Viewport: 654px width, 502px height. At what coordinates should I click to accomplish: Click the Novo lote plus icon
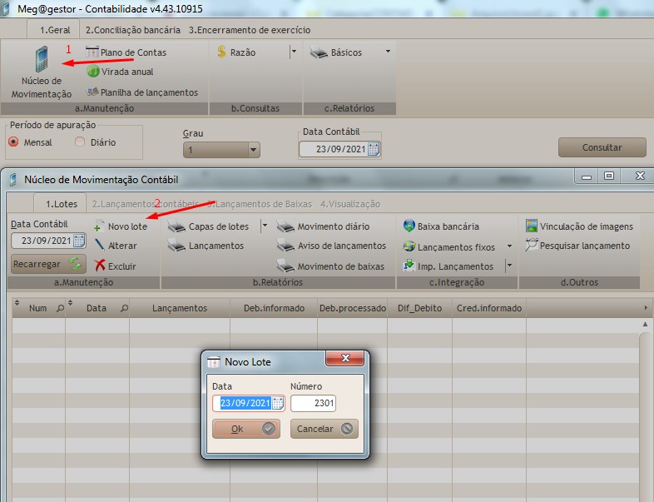(98, 226)
